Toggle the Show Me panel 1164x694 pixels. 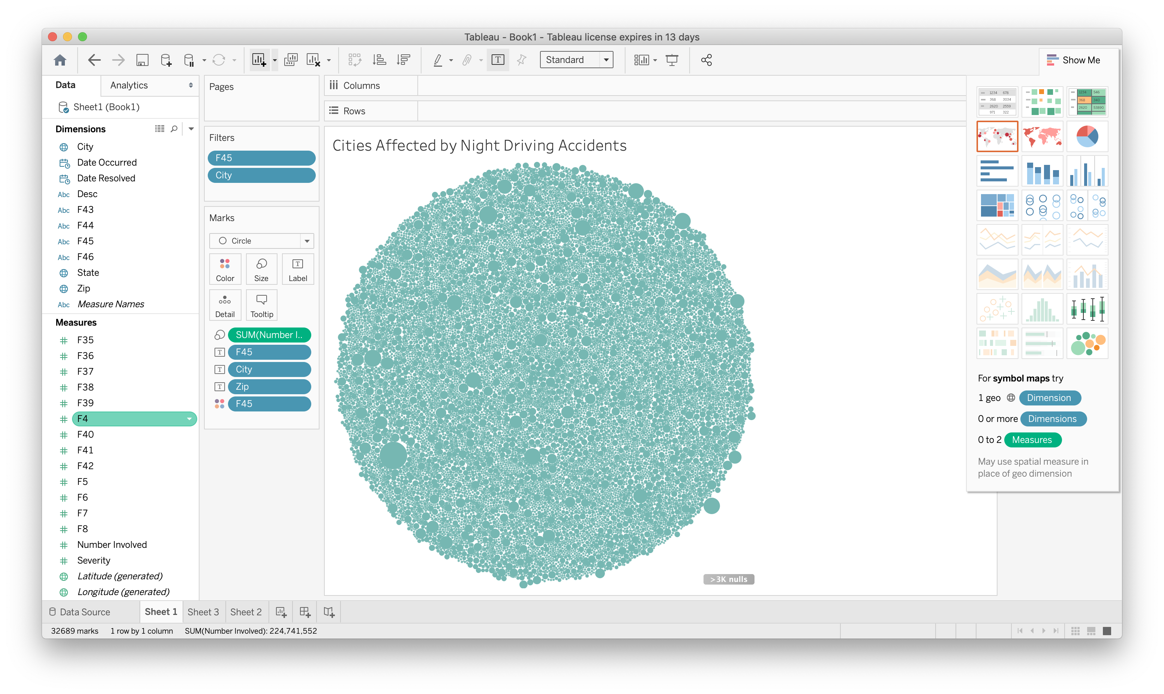[x=1074, y=60]
